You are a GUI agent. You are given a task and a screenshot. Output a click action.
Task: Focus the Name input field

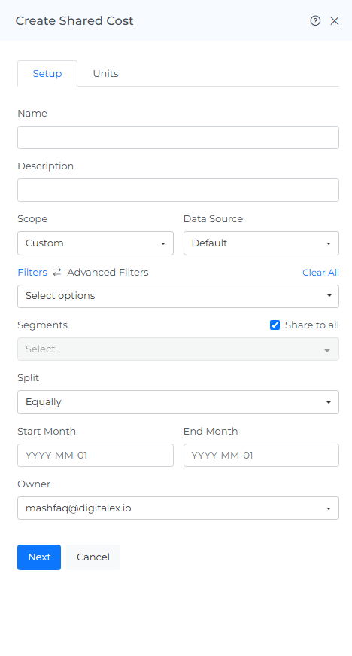click(178, 137)
